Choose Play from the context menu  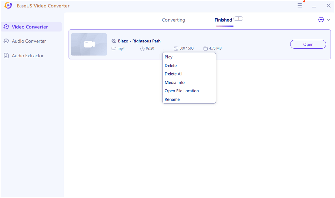click(169, 57)
